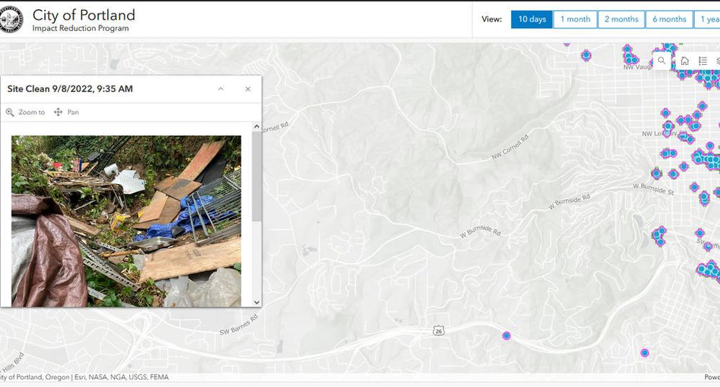720x387 pixels.
Task: Click the debris site photo
Action: tap(126, 221)
